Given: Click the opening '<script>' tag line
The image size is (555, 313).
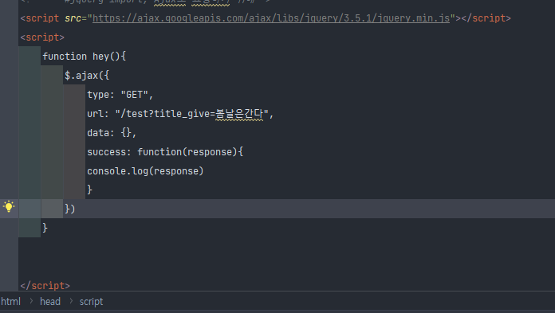Looking at the screenshot, I should pyautogui.click(x=42, y=37).
